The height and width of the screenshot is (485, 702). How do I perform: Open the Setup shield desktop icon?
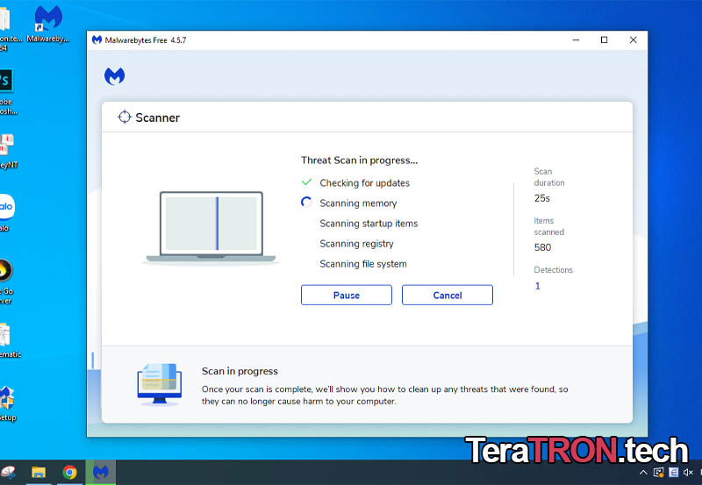(8, 404)
